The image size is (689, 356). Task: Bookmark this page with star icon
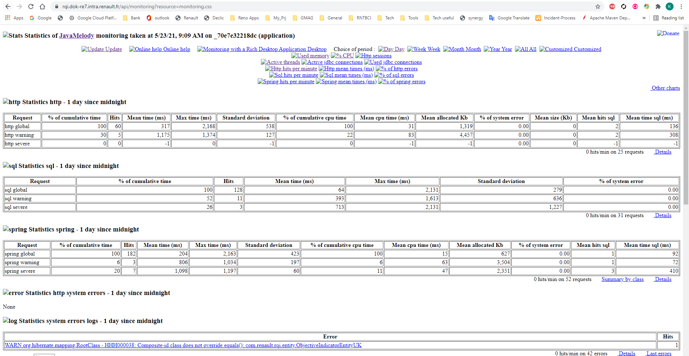[597, 6]
